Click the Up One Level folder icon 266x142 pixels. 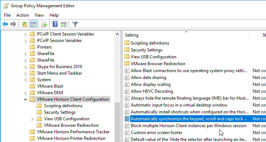pos(25,24)
